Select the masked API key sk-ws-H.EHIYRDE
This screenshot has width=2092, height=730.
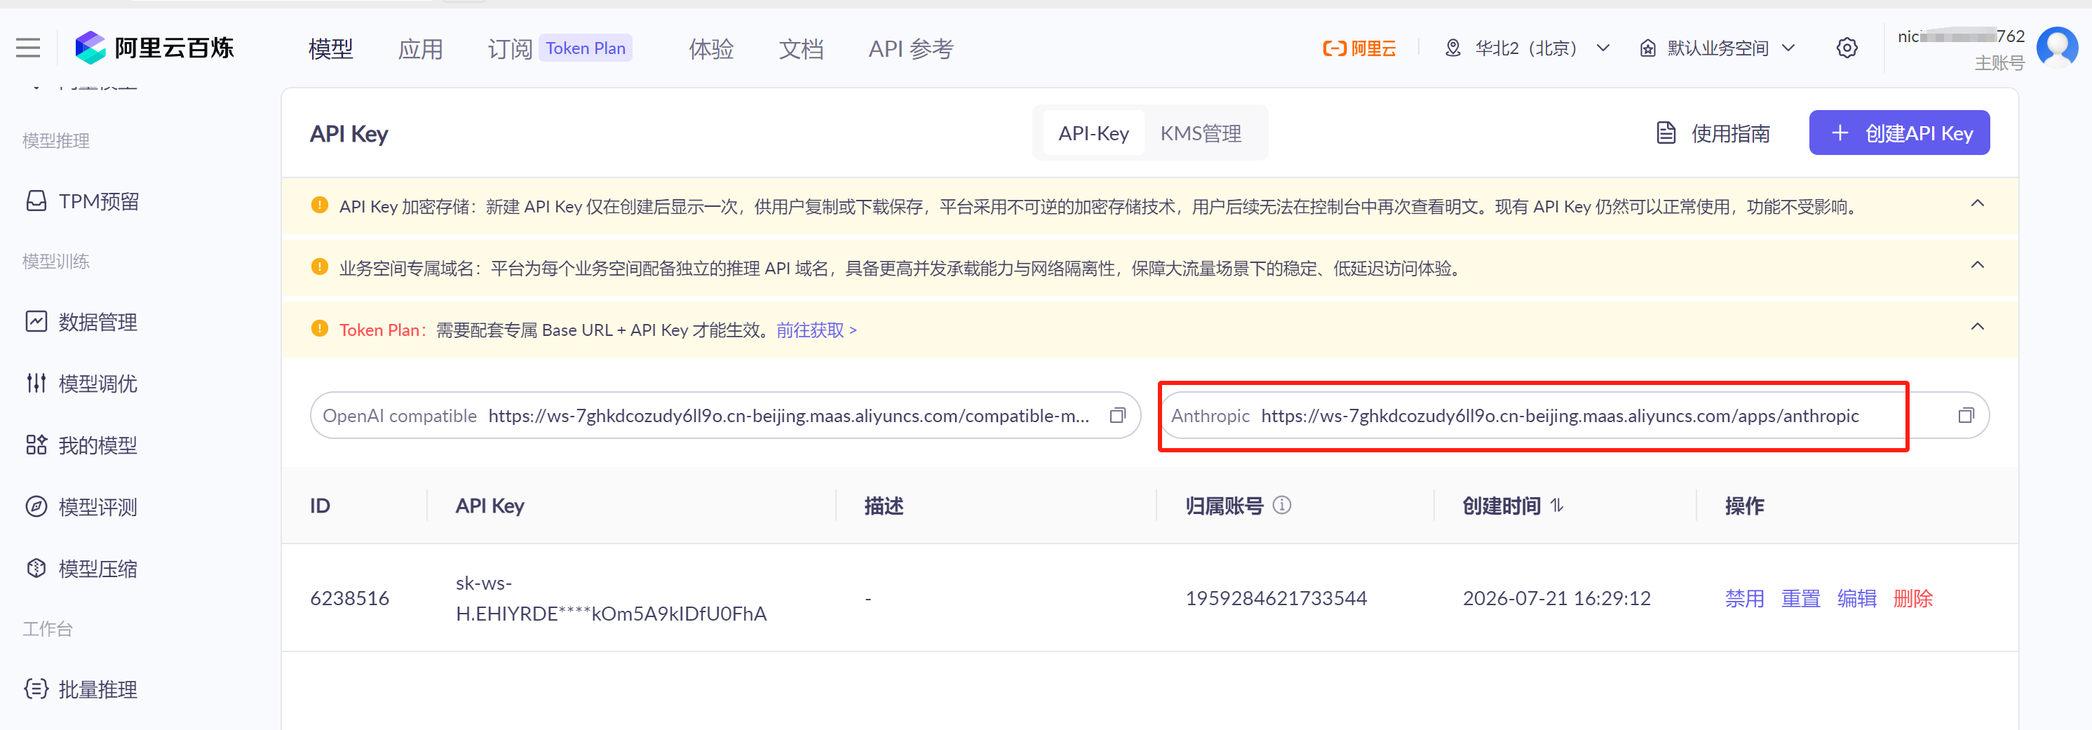coord(611,597)
